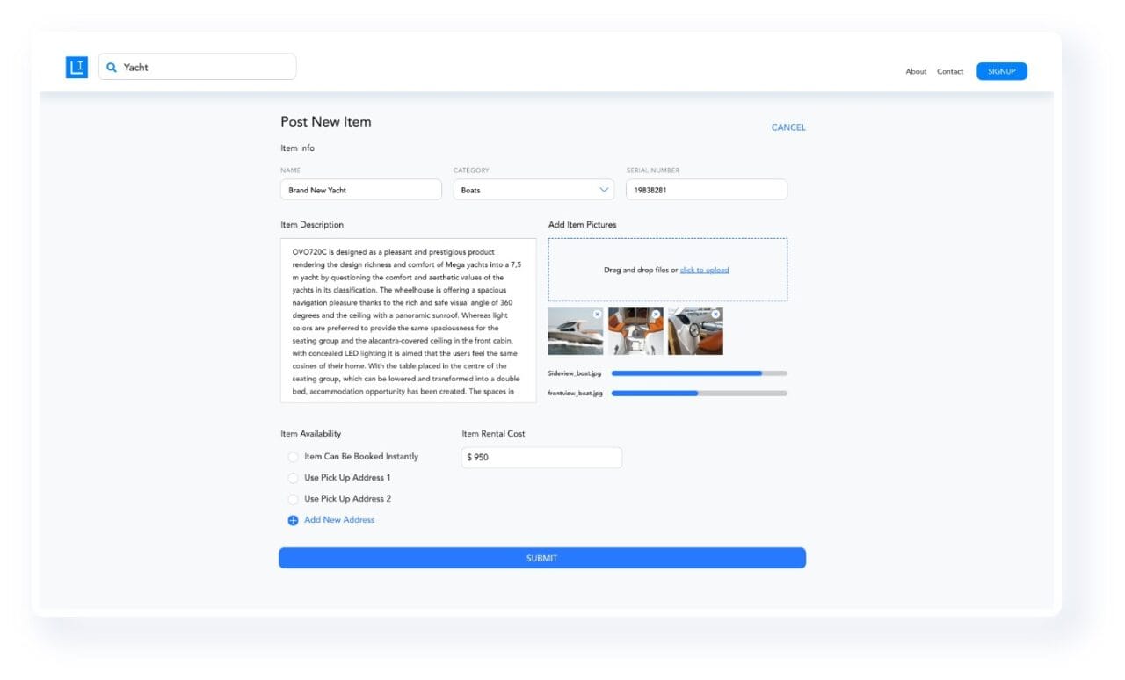Viewport: 1125px width, 680px height.
Task: Click inside the Serial Number field
Action: [705, 189]
